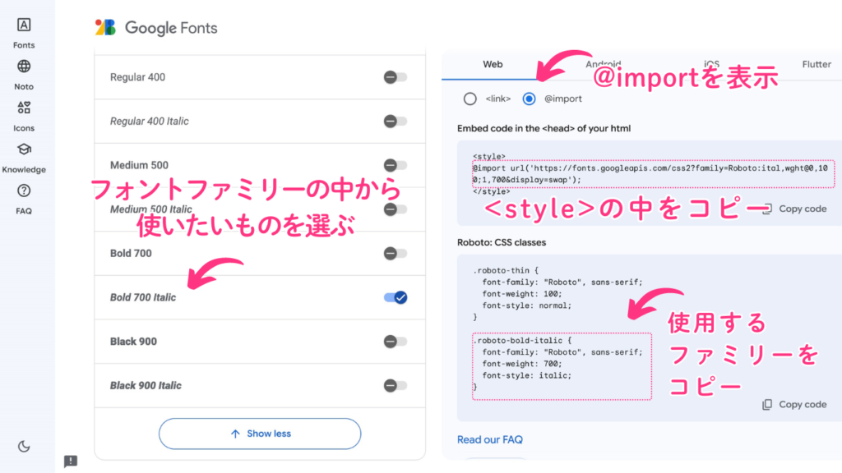Click the send feedback icon
This screenshot has height=473, width=842.
pyautogui.click(x=71, y=462)
